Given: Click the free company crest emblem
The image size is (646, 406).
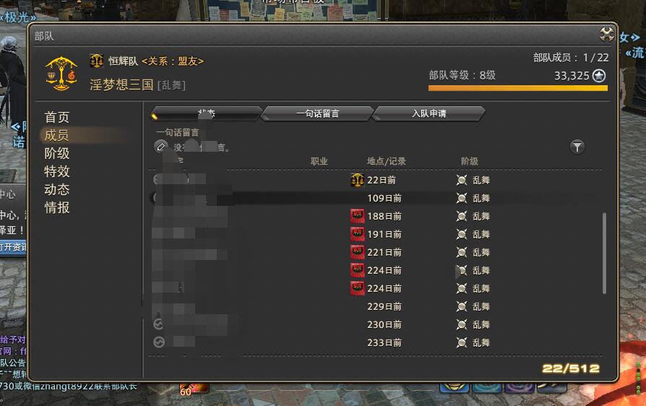Looking at the screenshot, I should tap(61, 73).
